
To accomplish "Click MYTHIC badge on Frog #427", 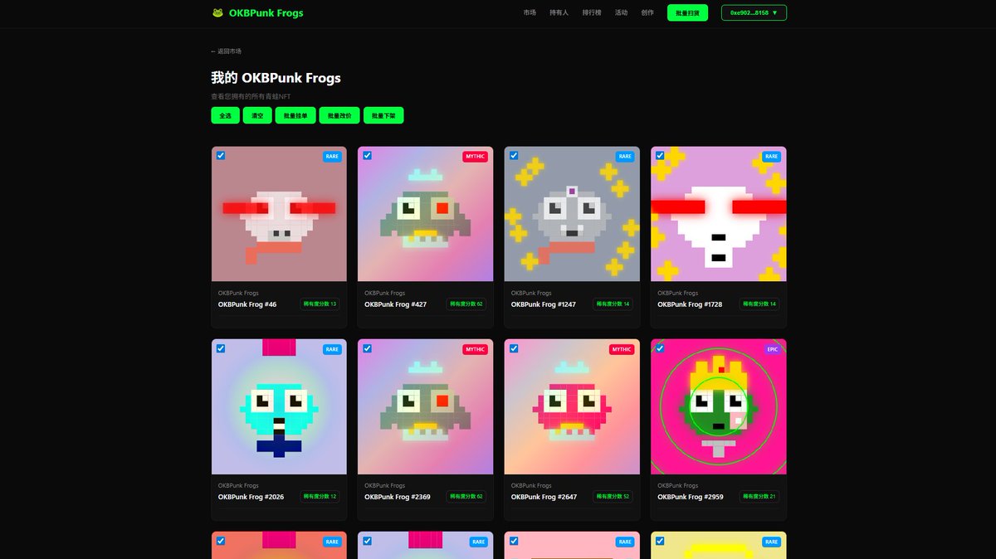I will (475, 156).
